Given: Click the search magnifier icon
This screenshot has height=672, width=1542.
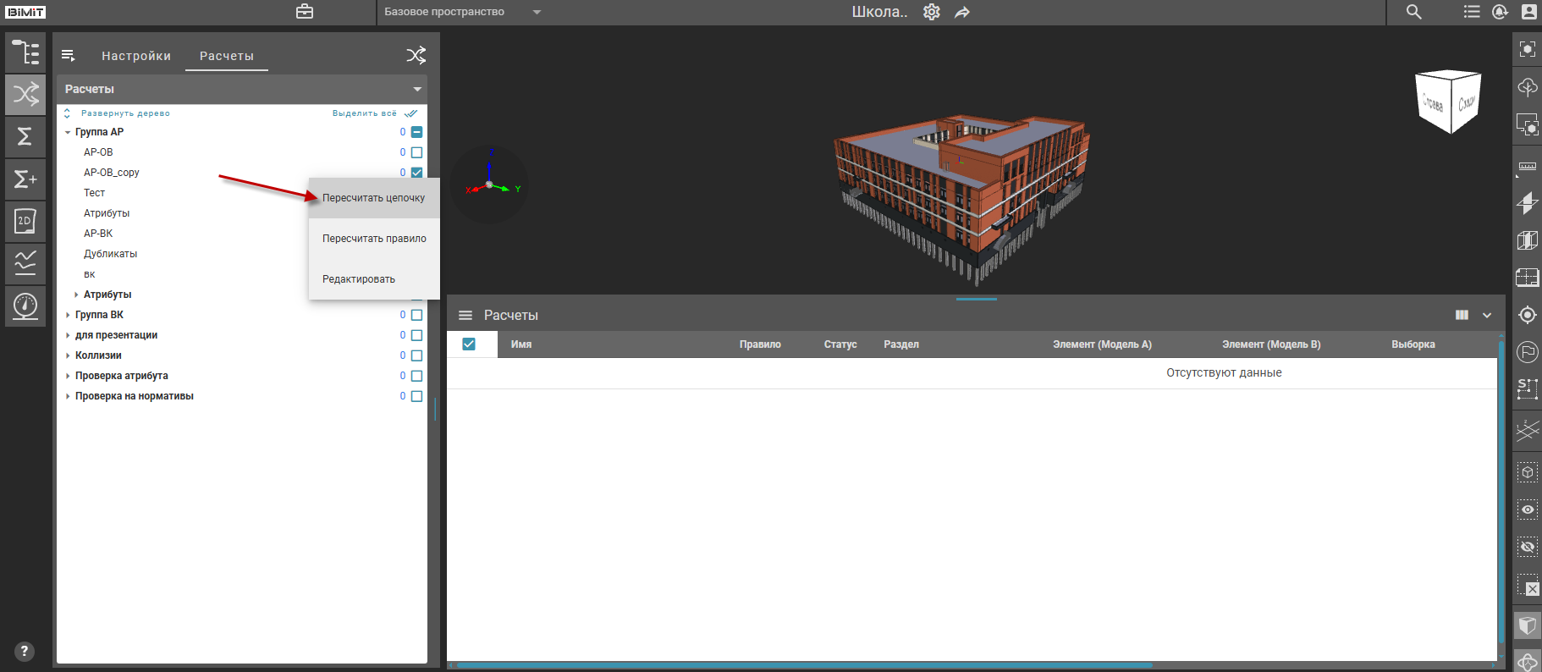Looking at the screenshot, I should tap(1414, 12).
